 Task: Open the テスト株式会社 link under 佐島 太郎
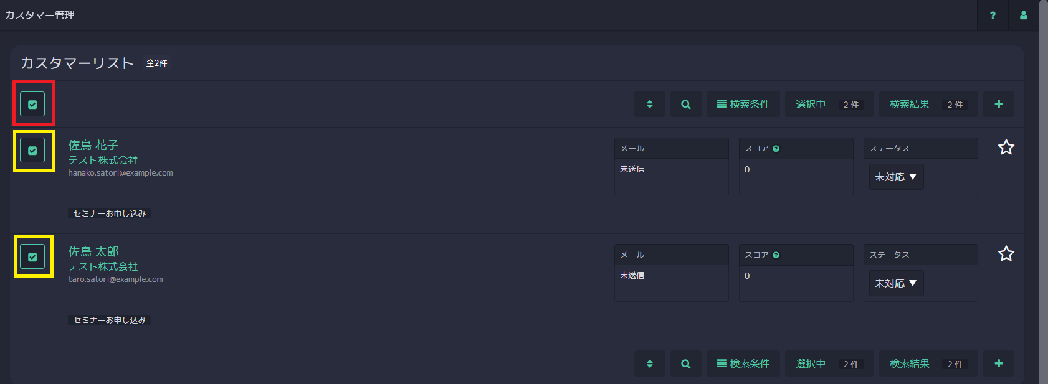coord(103,266)
